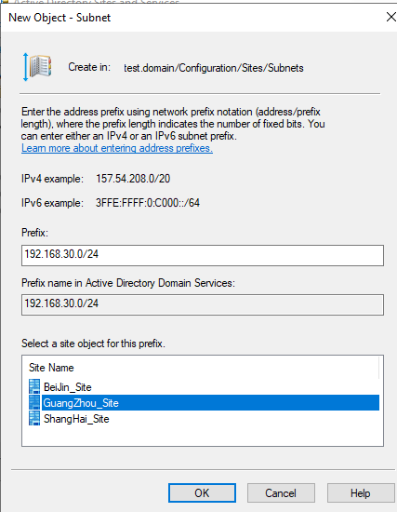The width and height of the screenshot is (397, 512).
Task: Click into the Prefix input field
Action: pos(203,255)
